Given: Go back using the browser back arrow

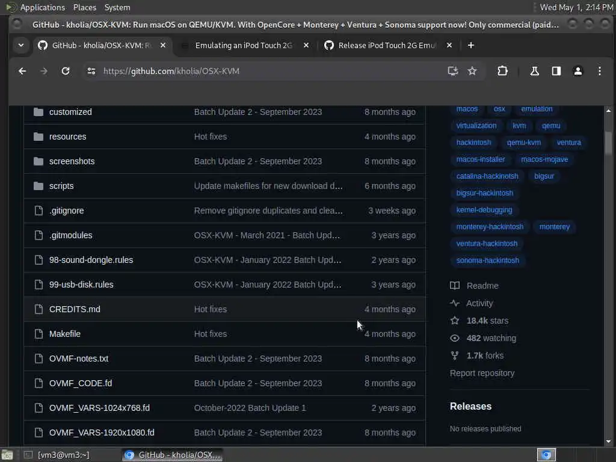Looking at the screenshot, I should (x=22, y=71).
